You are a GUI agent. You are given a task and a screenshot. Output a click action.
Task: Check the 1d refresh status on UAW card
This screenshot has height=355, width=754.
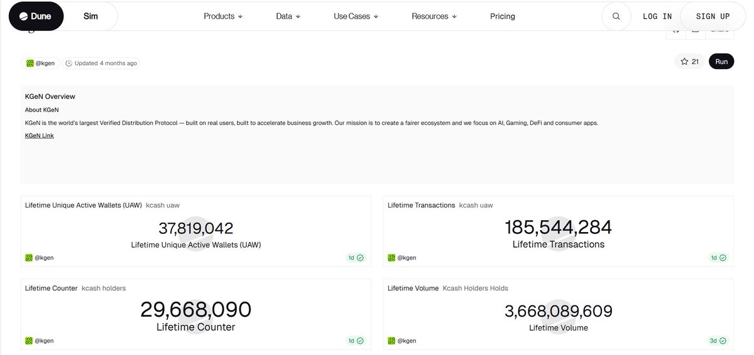click(x=356, y=258)
